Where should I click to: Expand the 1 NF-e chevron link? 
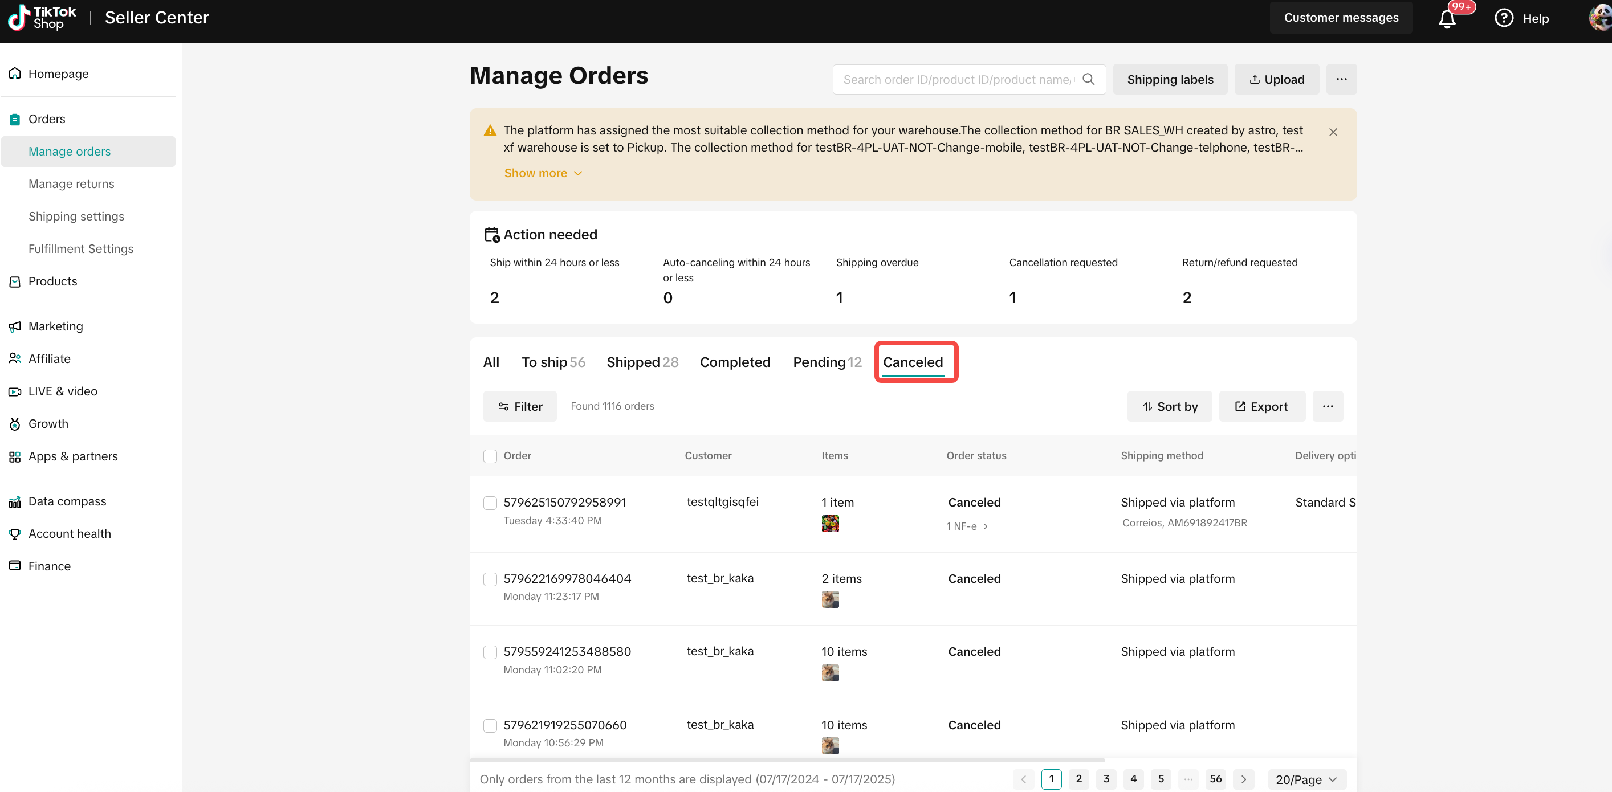(x=967, y=526)
